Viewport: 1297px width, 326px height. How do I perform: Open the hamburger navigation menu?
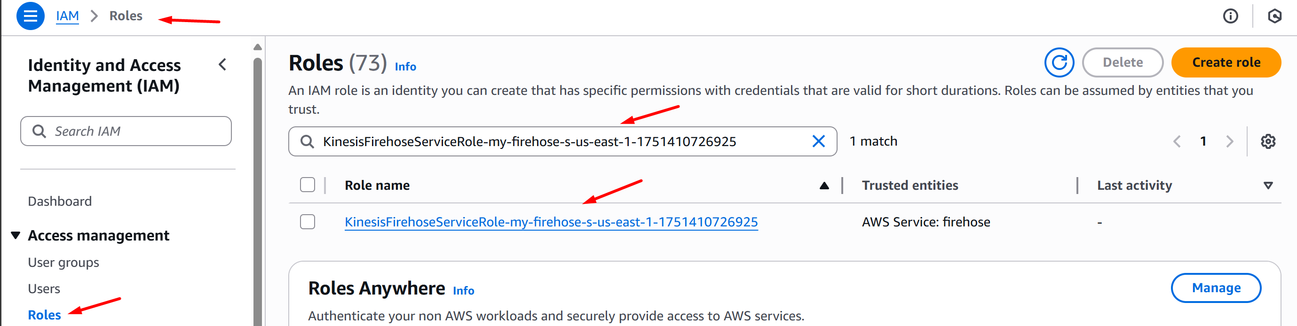click(x=30, y=16)
